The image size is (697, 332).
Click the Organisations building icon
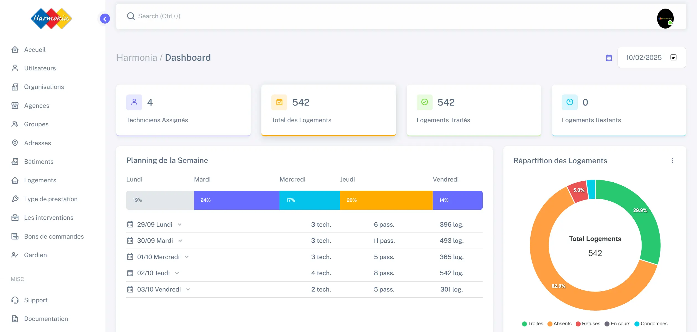click(x=15, y=87)
